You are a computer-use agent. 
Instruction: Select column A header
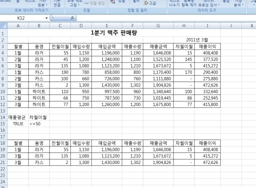(x=18, y=26)
